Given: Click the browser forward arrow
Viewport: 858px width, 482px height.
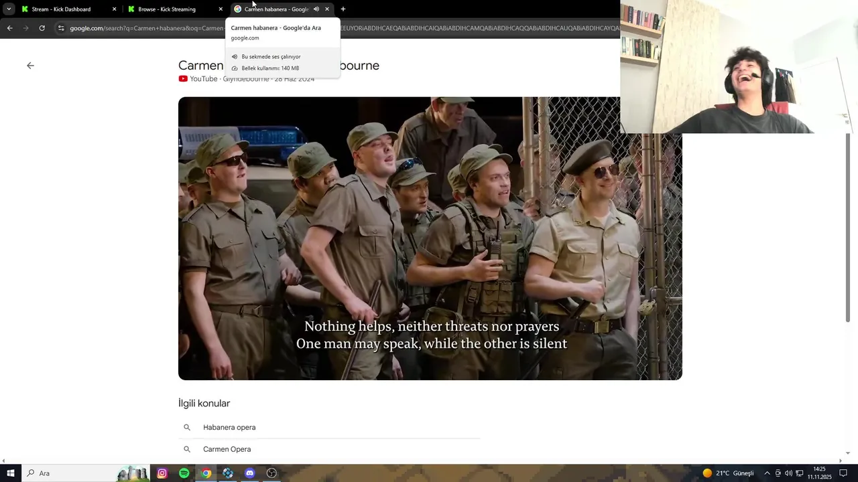Looking at the screenshot, I should coord(25,28).
